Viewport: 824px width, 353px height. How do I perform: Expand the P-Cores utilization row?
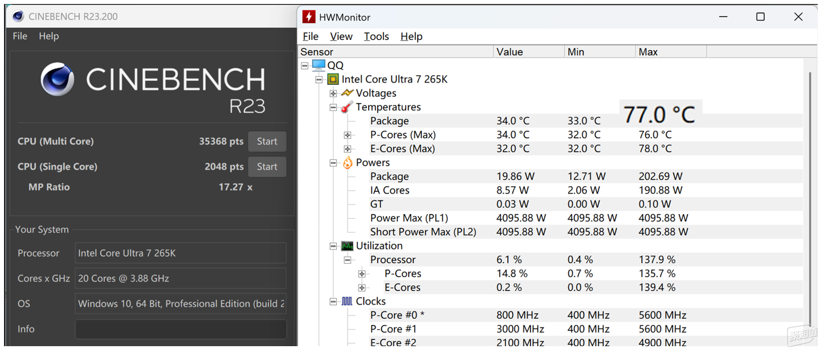tap(362, 274)
